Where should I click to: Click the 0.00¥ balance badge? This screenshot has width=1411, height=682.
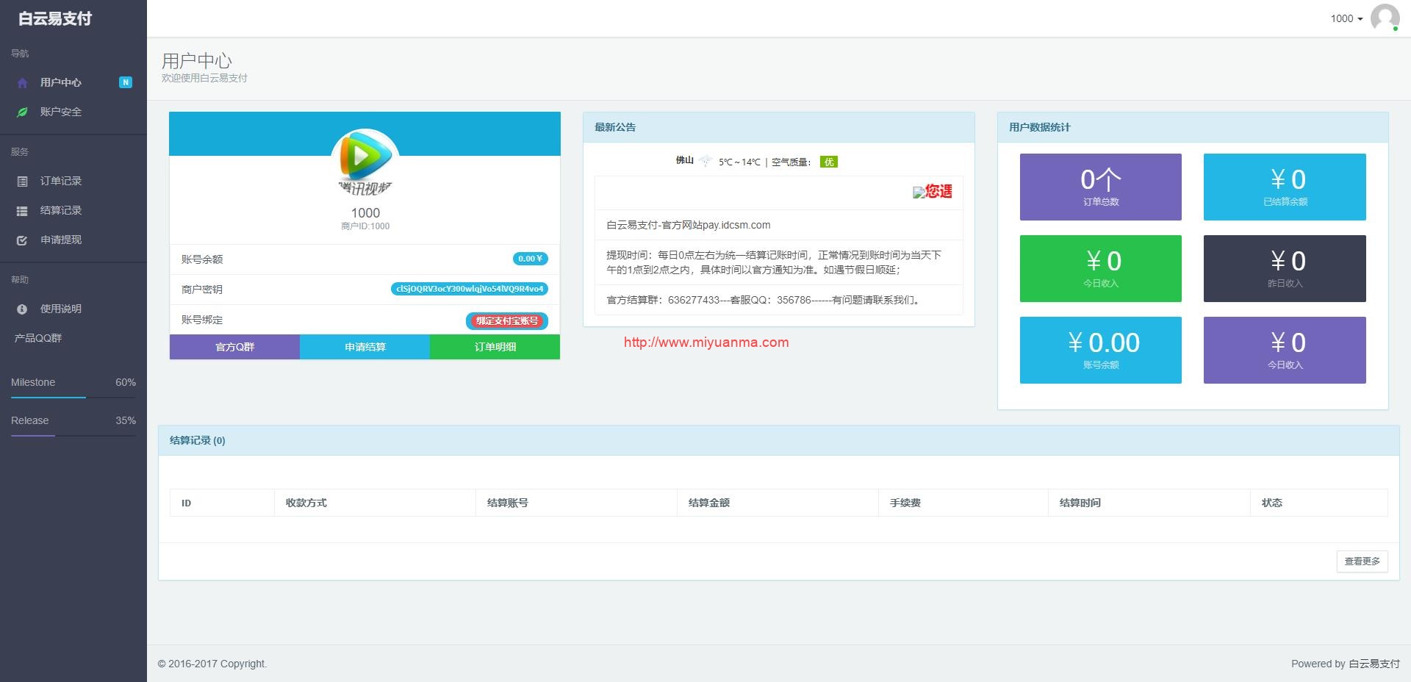click(x=530, y=259)
